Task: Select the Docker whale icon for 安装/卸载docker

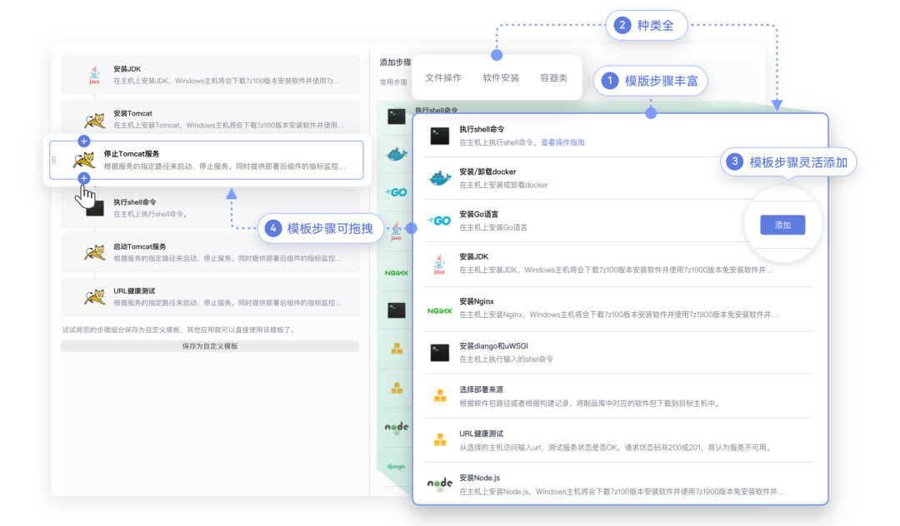Action: coord(440,178)
